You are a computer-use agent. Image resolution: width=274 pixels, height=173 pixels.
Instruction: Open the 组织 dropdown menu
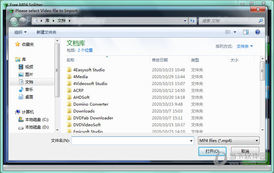tap(21, 32)
